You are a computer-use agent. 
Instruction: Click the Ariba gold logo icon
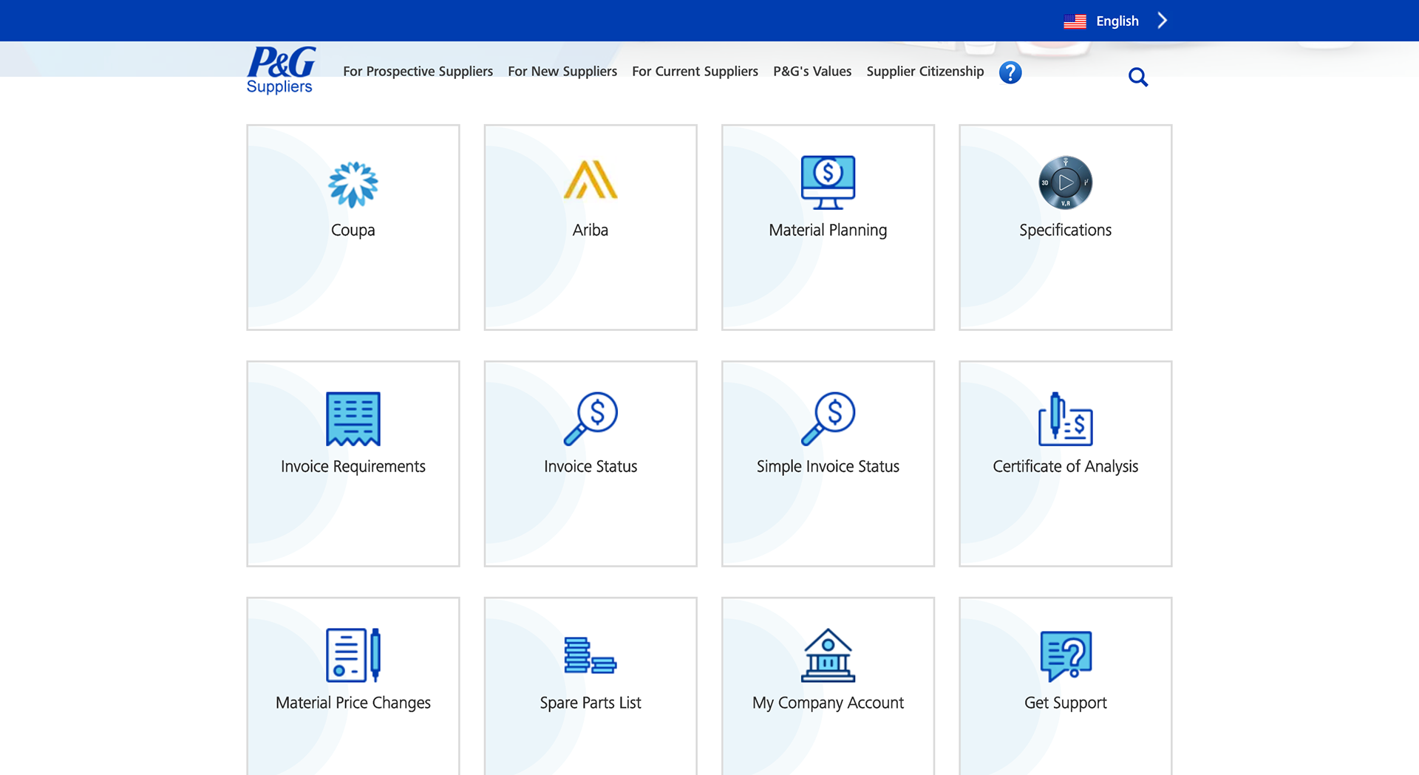click(591, 180)
